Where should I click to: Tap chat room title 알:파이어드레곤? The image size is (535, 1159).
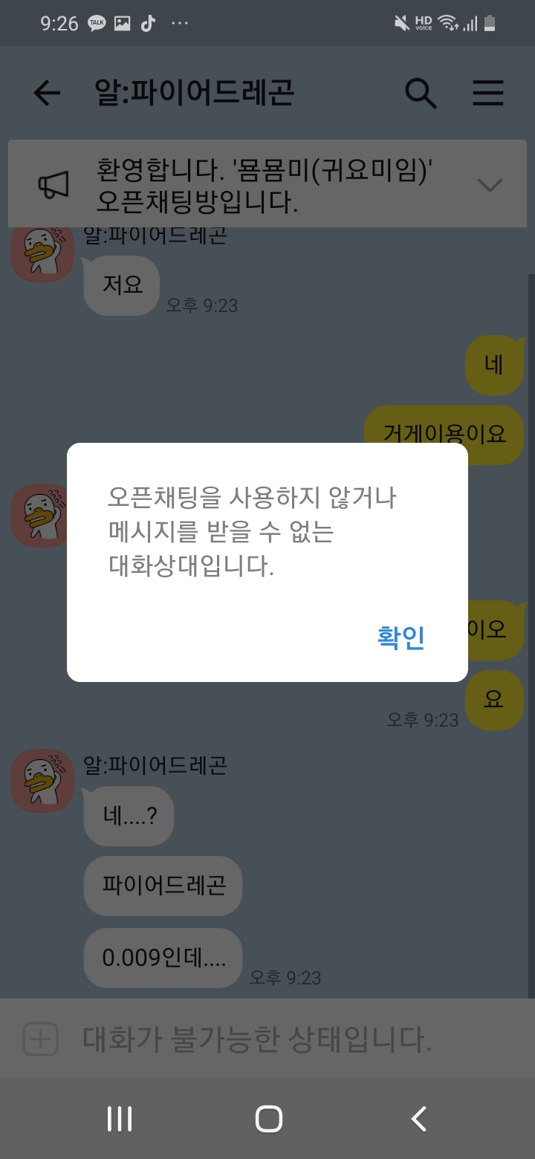coord(195,92)
